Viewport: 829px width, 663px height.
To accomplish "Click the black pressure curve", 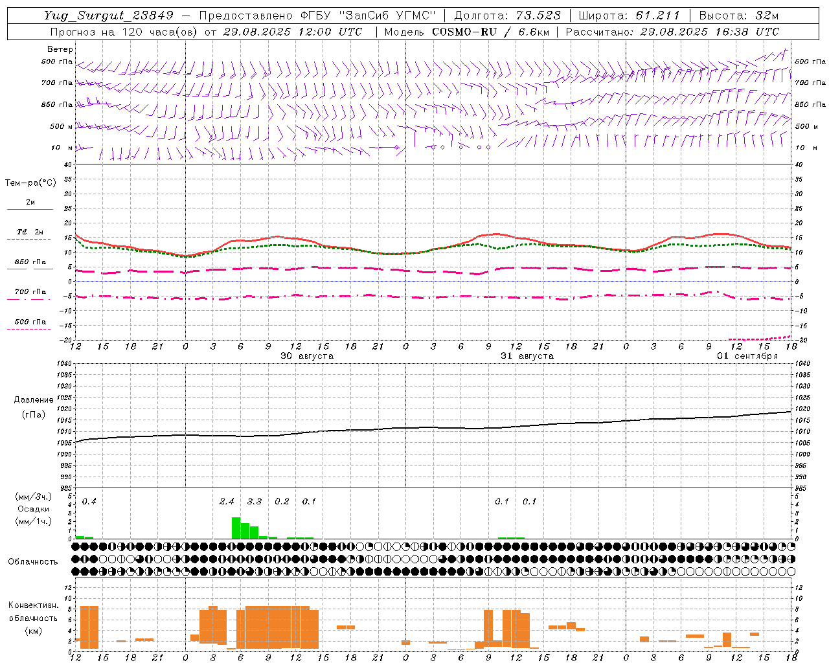I will (x=433, y=427).
